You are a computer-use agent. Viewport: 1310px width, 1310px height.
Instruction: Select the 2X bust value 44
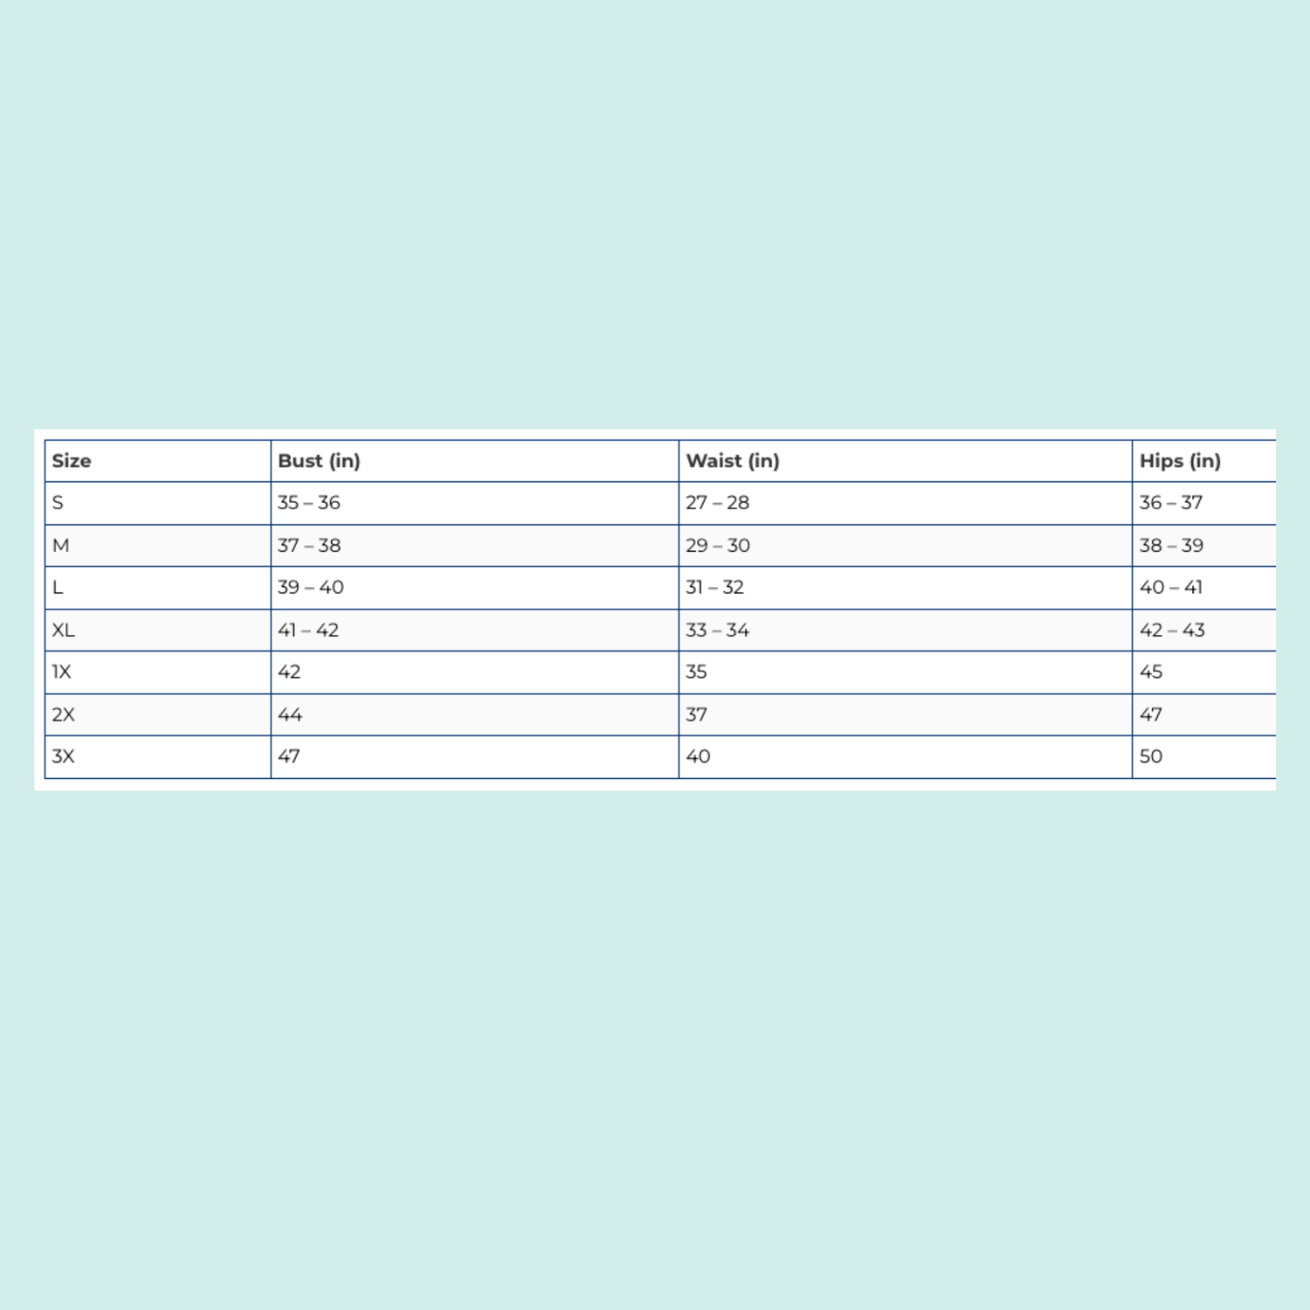pyautogui.click(x=289, y=715)
